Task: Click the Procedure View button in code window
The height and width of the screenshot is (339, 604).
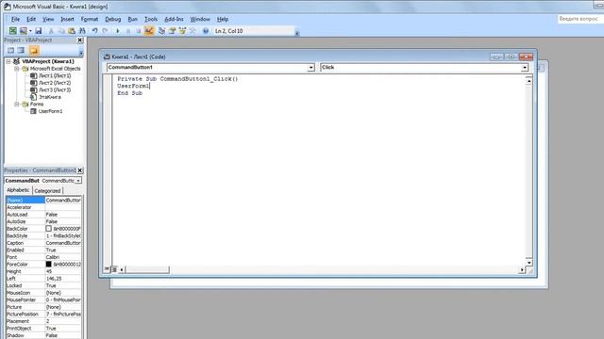Action: 107,269
